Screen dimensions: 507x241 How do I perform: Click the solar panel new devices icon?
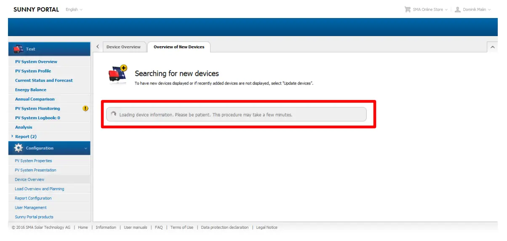pos(118,73)
